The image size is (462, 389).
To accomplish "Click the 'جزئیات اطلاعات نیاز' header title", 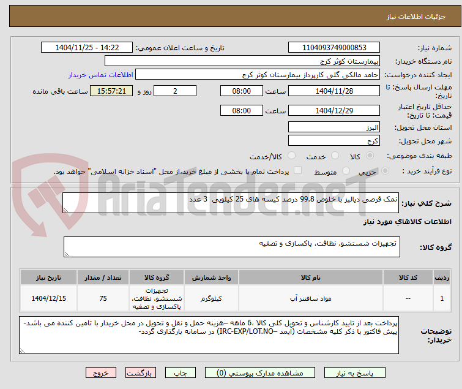I will click(415, 17).
